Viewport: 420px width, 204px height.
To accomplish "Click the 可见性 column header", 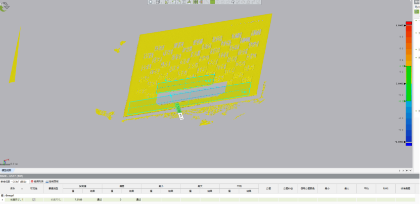I will pos(34,188).
